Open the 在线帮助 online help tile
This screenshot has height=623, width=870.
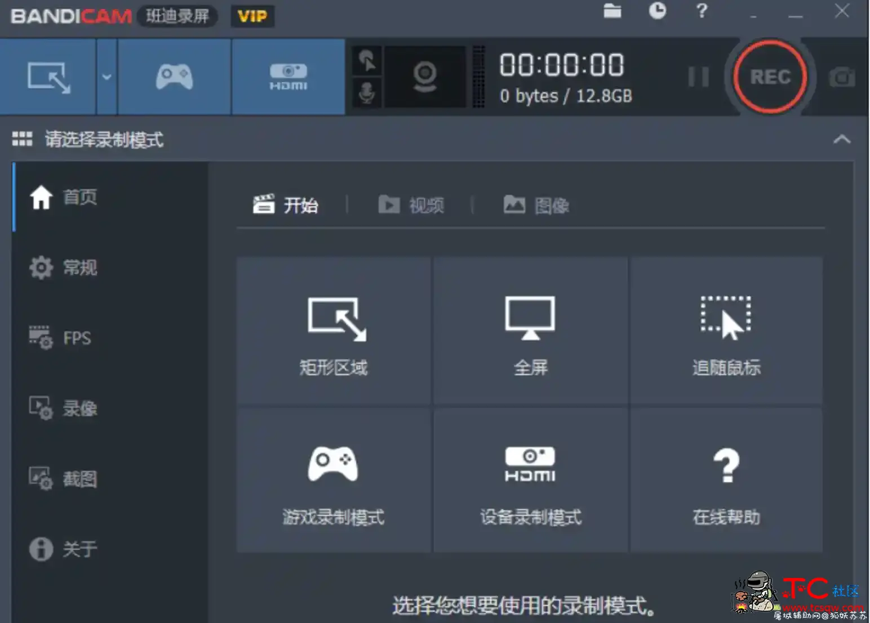click(726, 480)
